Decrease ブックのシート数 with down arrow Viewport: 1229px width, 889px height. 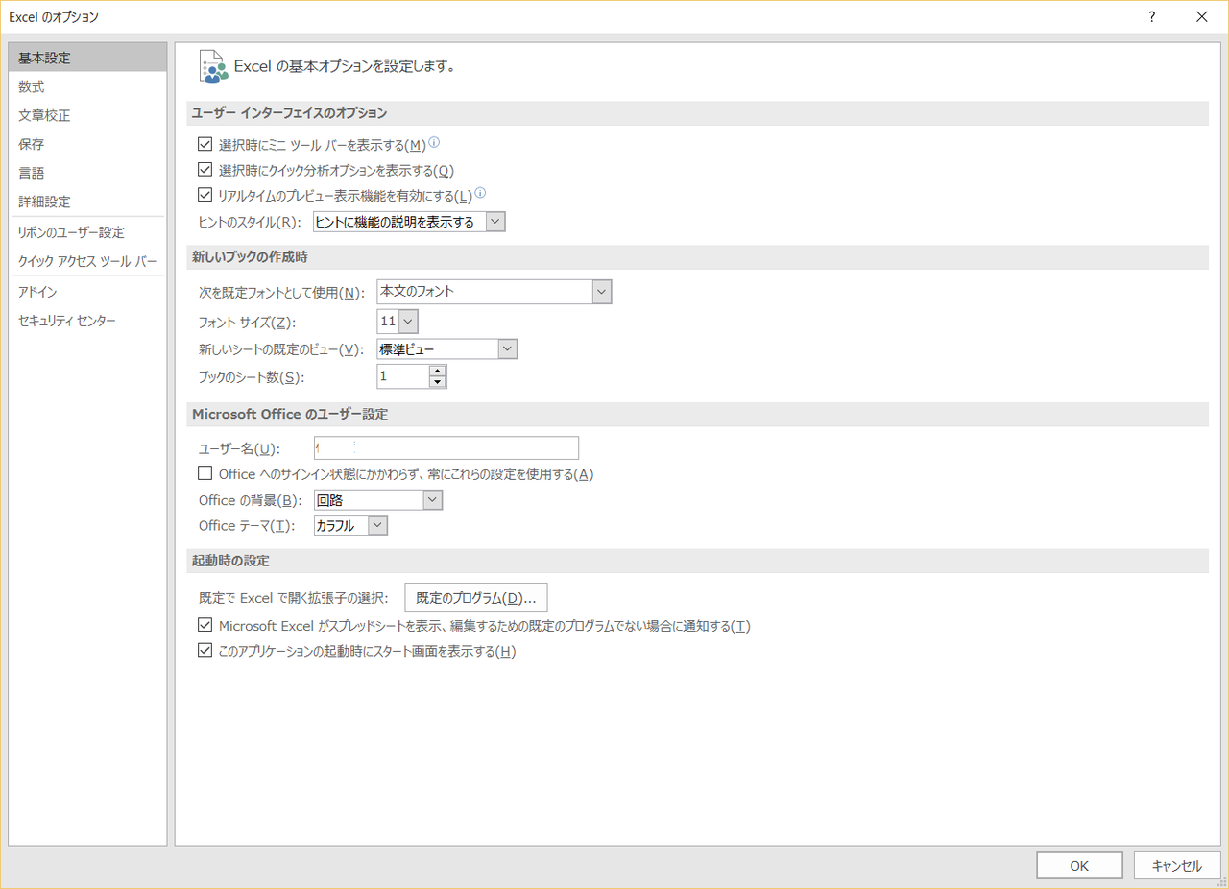point(438,382)
